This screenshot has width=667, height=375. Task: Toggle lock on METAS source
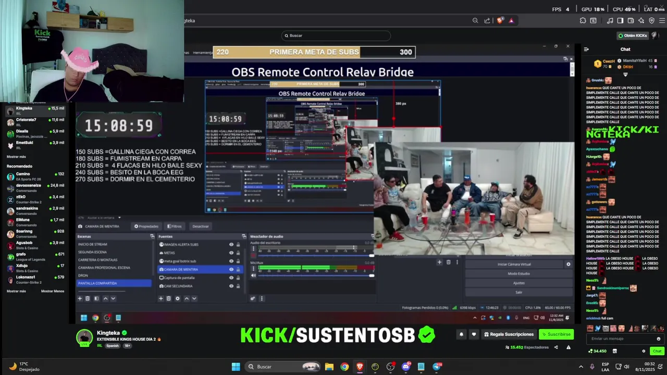238,253
